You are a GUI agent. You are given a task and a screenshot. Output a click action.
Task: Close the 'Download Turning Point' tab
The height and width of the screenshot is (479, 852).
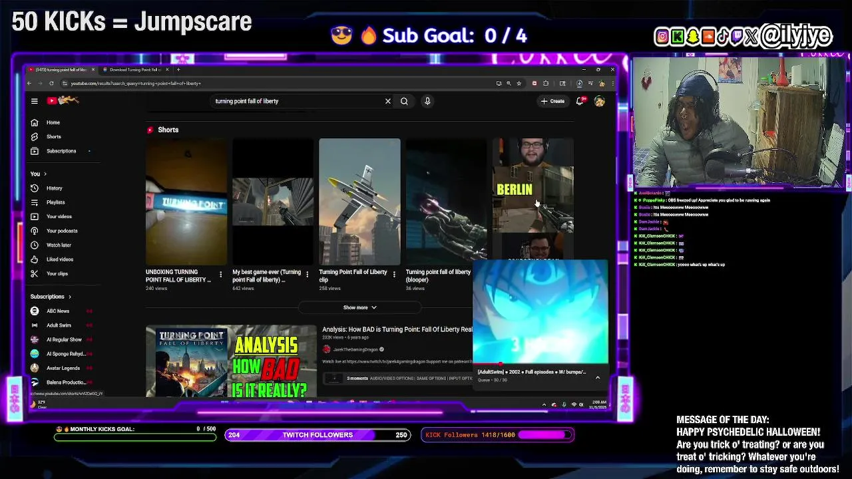[167, 69]
